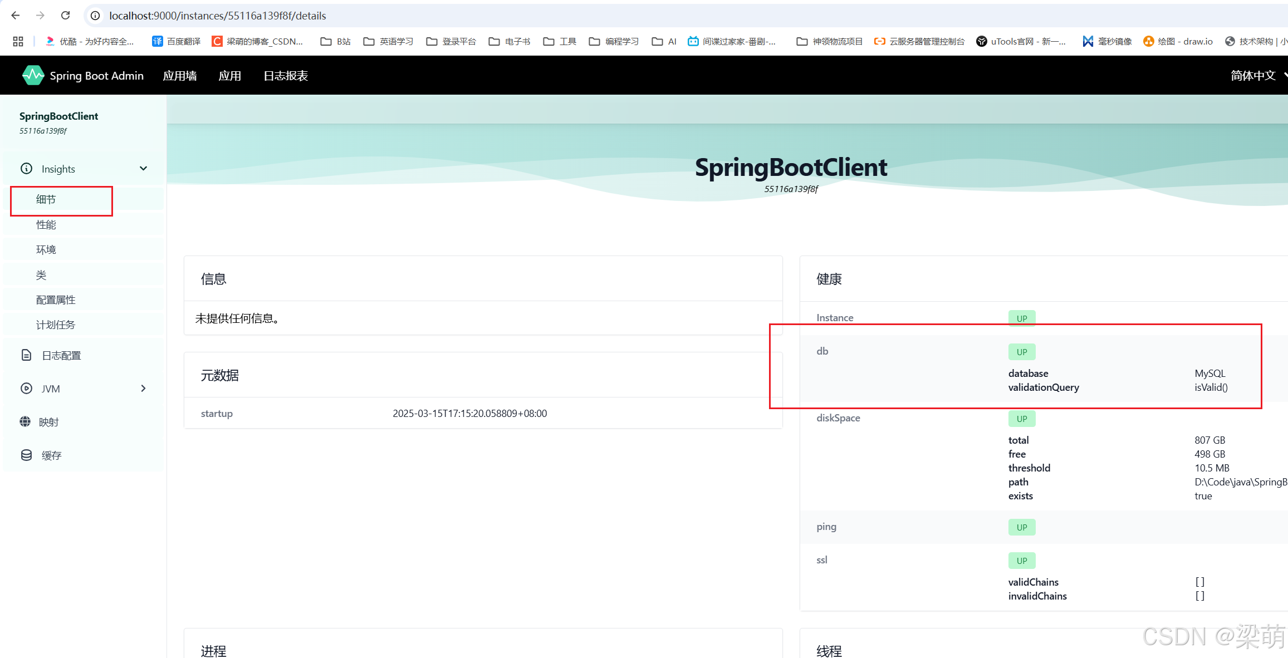
Task: Open the 简体中文 language dropdown
Action: tap(1259, 75)
